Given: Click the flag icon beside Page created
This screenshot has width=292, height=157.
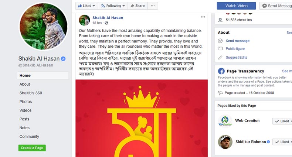Looking at the screenshot, I should point(220,93).
